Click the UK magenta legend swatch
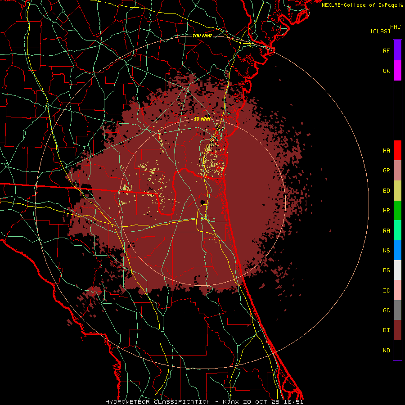 pos(397,71)
